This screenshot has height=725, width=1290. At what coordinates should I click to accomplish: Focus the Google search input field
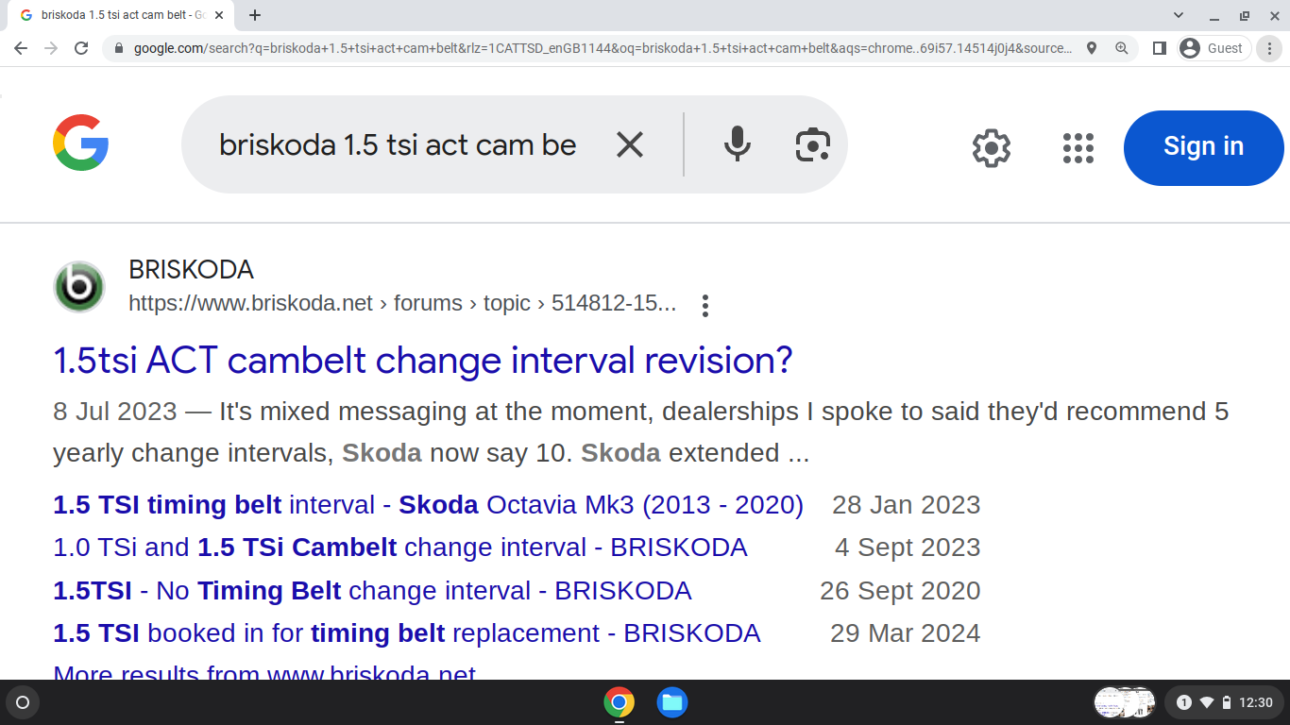point(398,144)
